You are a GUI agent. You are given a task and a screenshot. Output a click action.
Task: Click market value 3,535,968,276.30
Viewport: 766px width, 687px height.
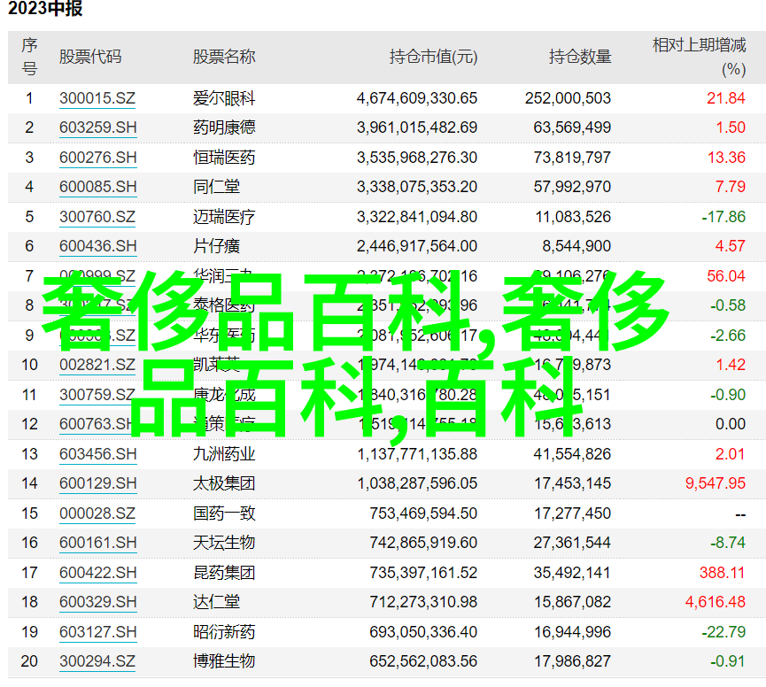tap(417, 158)
